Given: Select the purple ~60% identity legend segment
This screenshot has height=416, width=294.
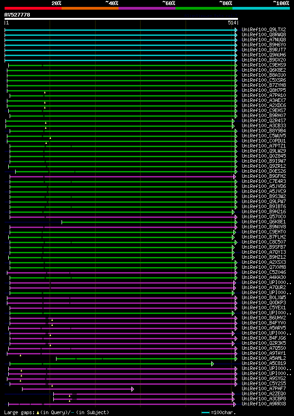Looking at the screenshot, I should coord(147,8).
